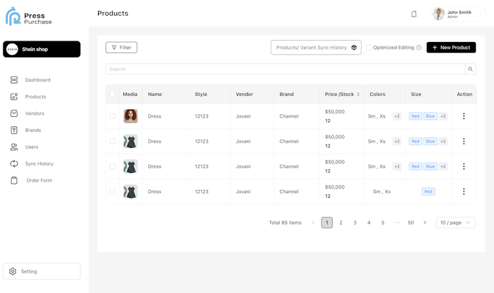Go to page 50

click(411, 223)
